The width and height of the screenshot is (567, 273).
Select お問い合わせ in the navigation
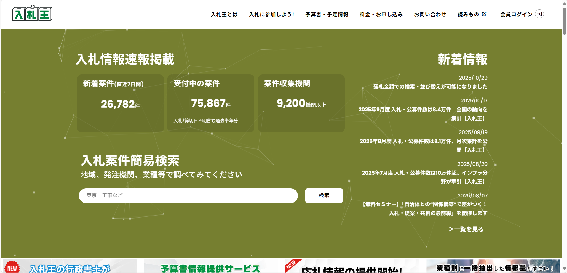click(x=430, y=14)
